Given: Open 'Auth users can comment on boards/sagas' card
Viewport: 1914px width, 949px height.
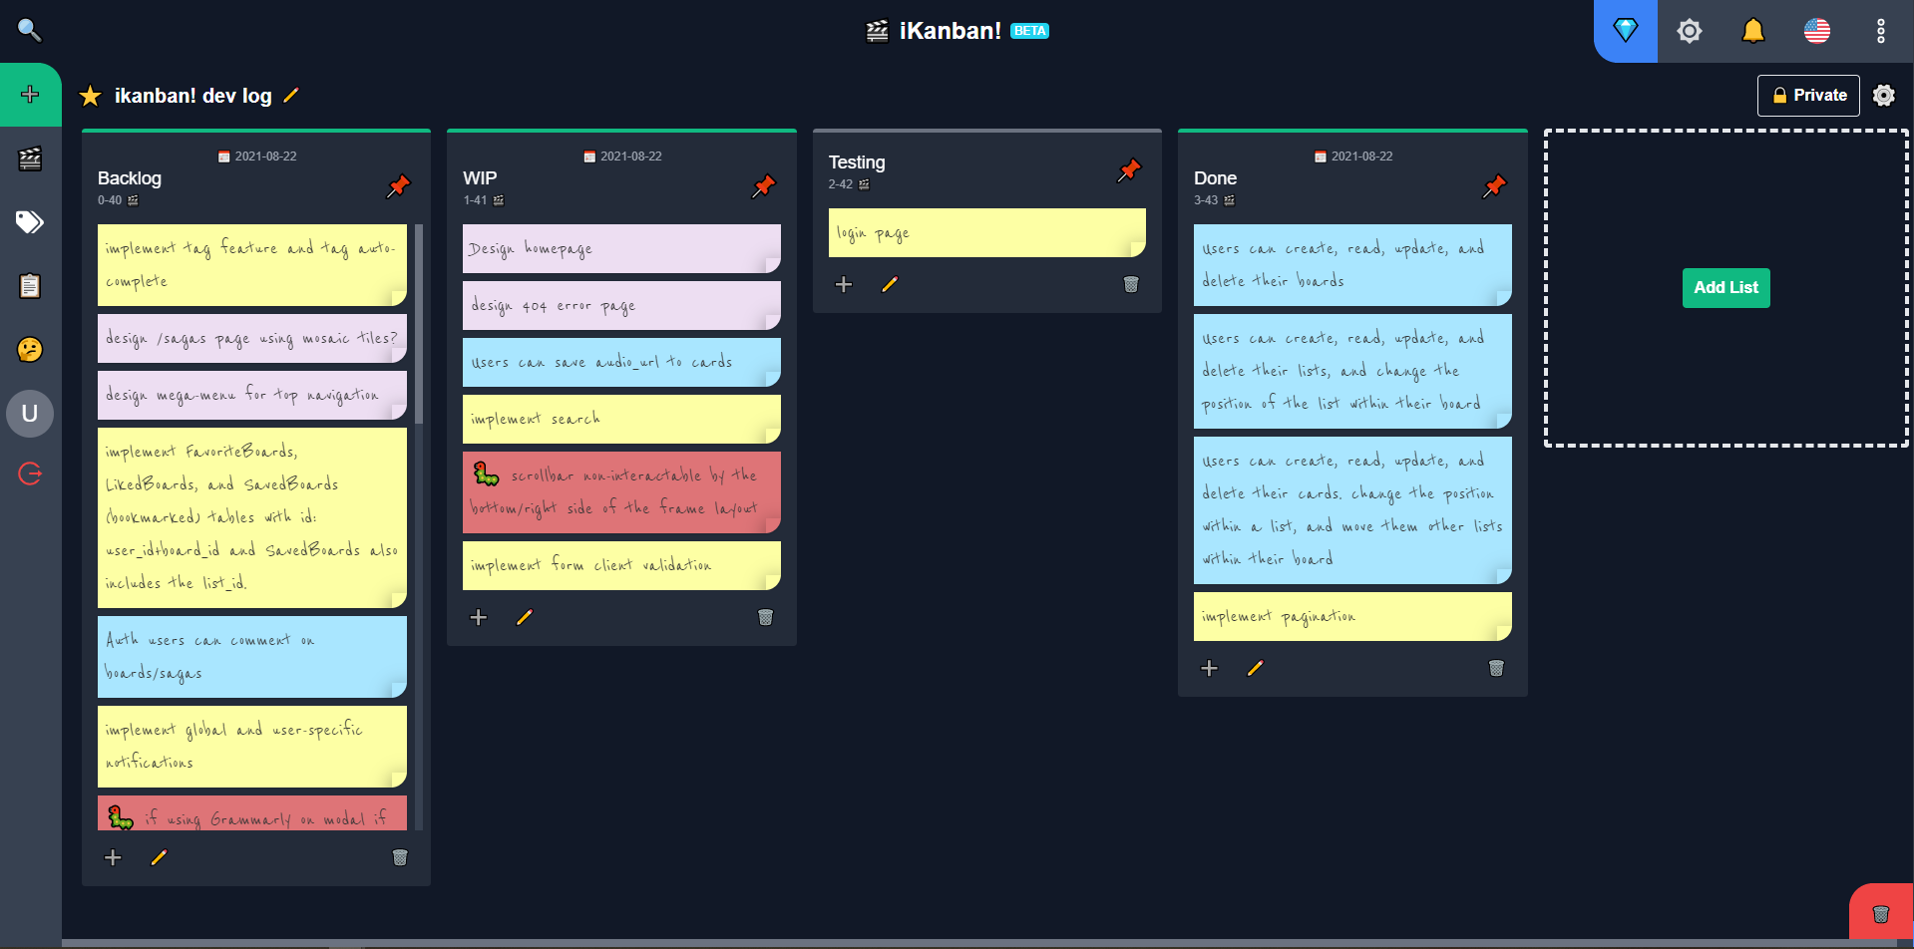Looking at the screenshot, I should click(252, 657).
